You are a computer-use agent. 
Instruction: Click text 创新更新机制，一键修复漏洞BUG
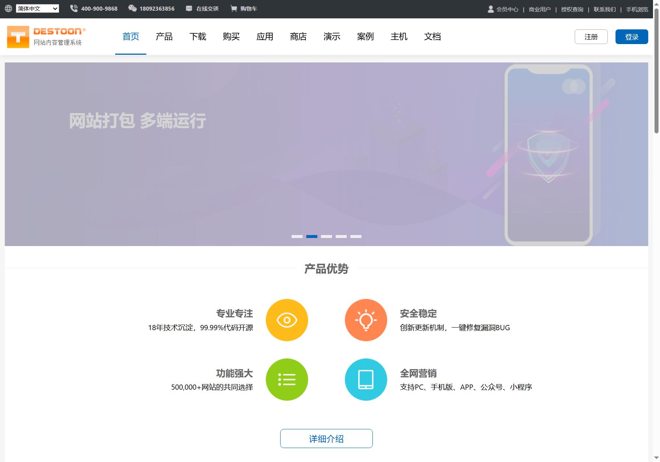[x=455, y=328]
